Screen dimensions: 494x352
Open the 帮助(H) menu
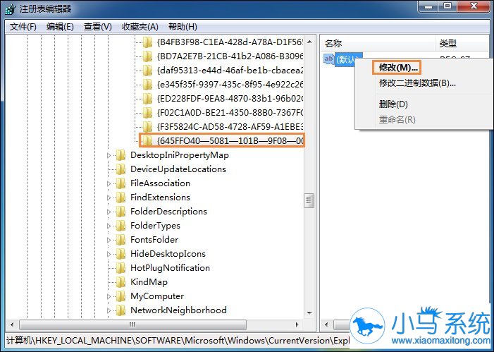183,27
